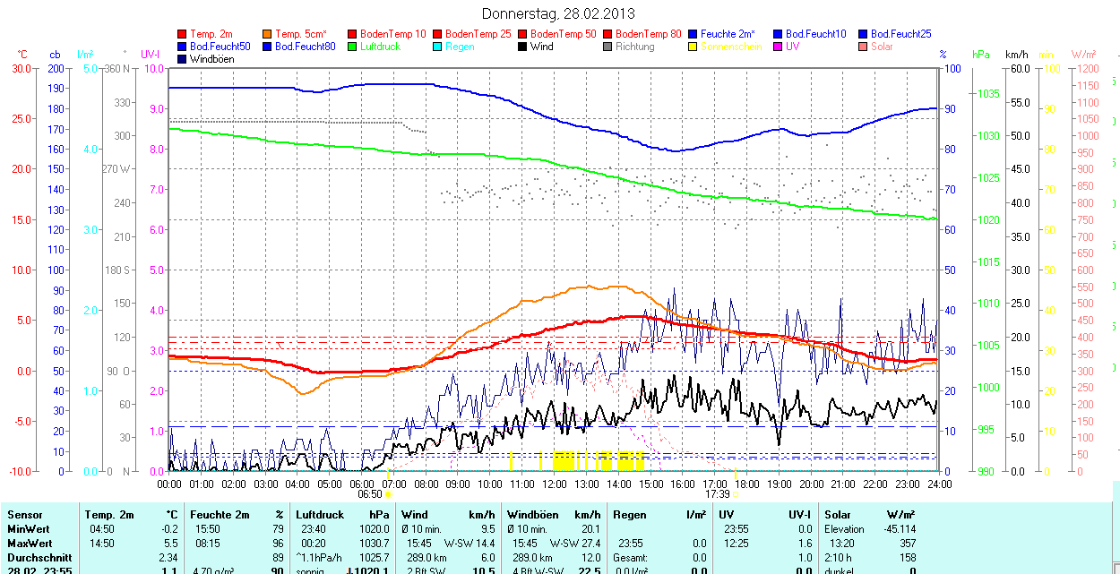1120x574 pixels.
Task: Click the Windböen column header in table
Action: click(x=533, y=515)
